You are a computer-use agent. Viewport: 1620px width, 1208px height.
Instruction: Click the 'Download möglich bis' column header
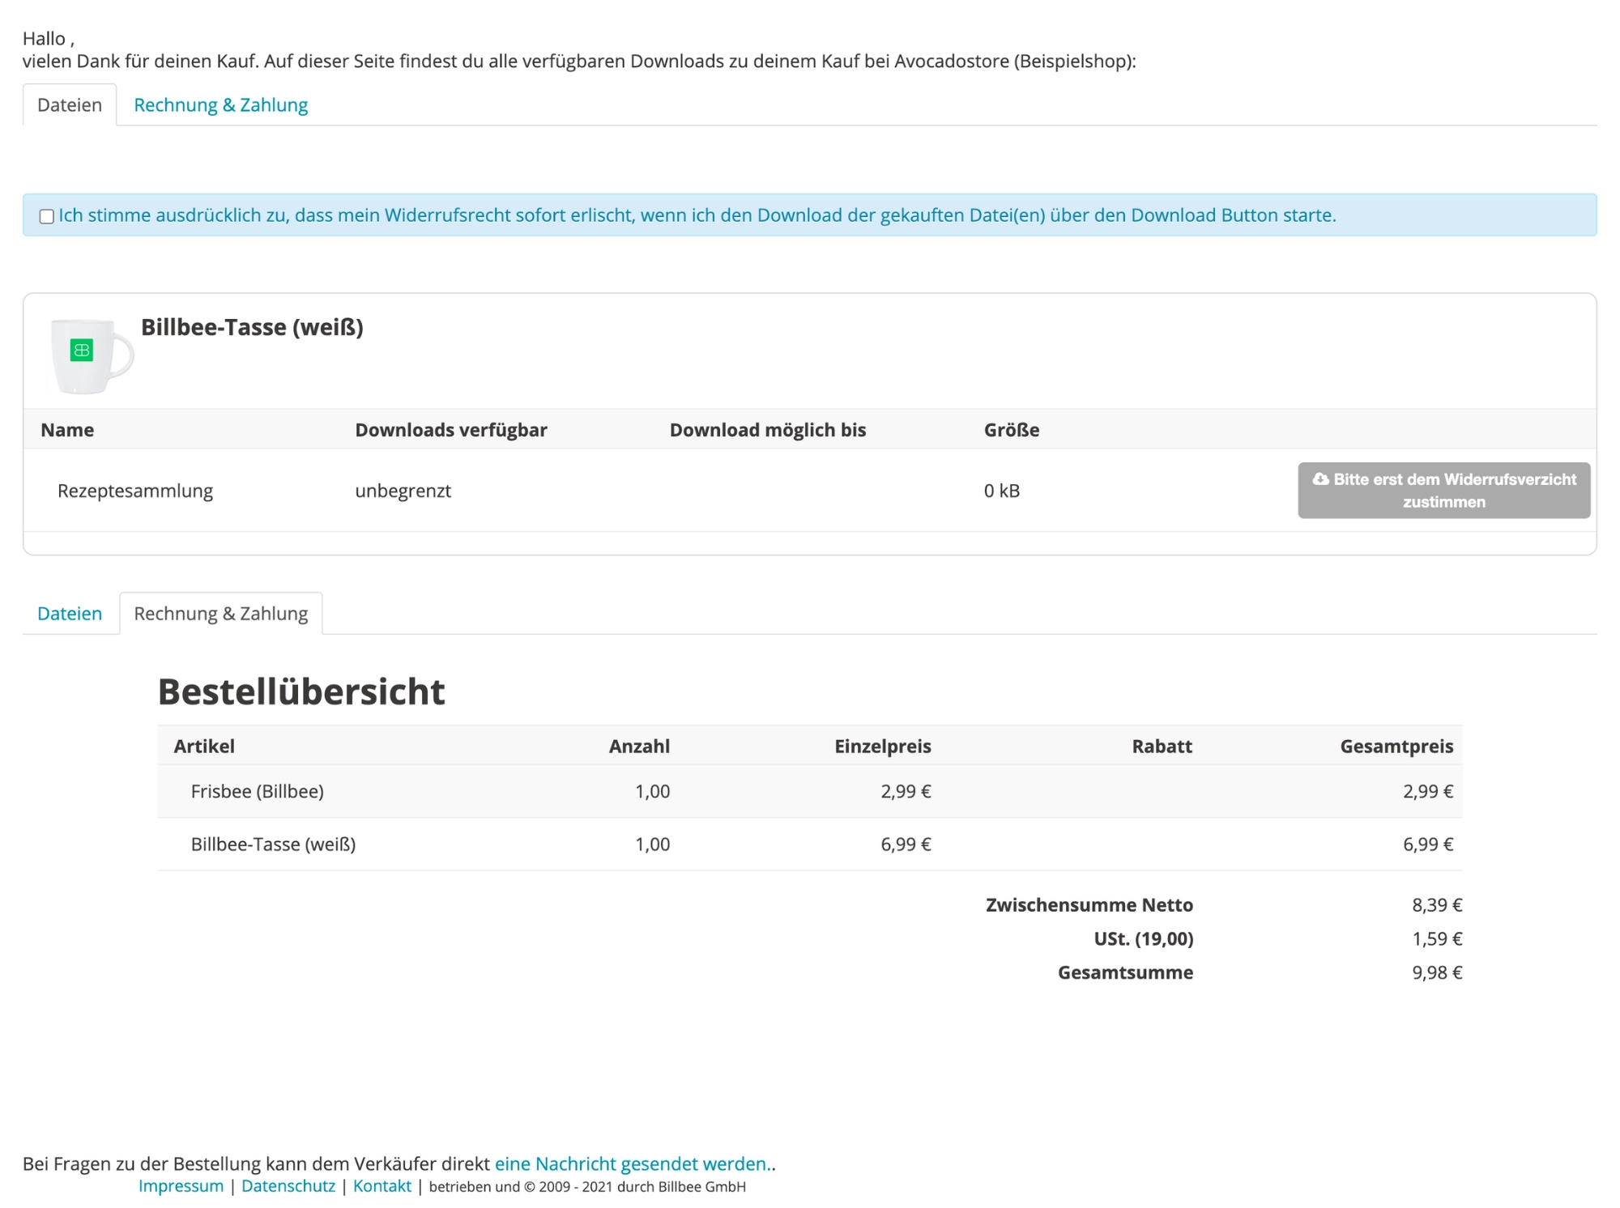pos(768,430)
